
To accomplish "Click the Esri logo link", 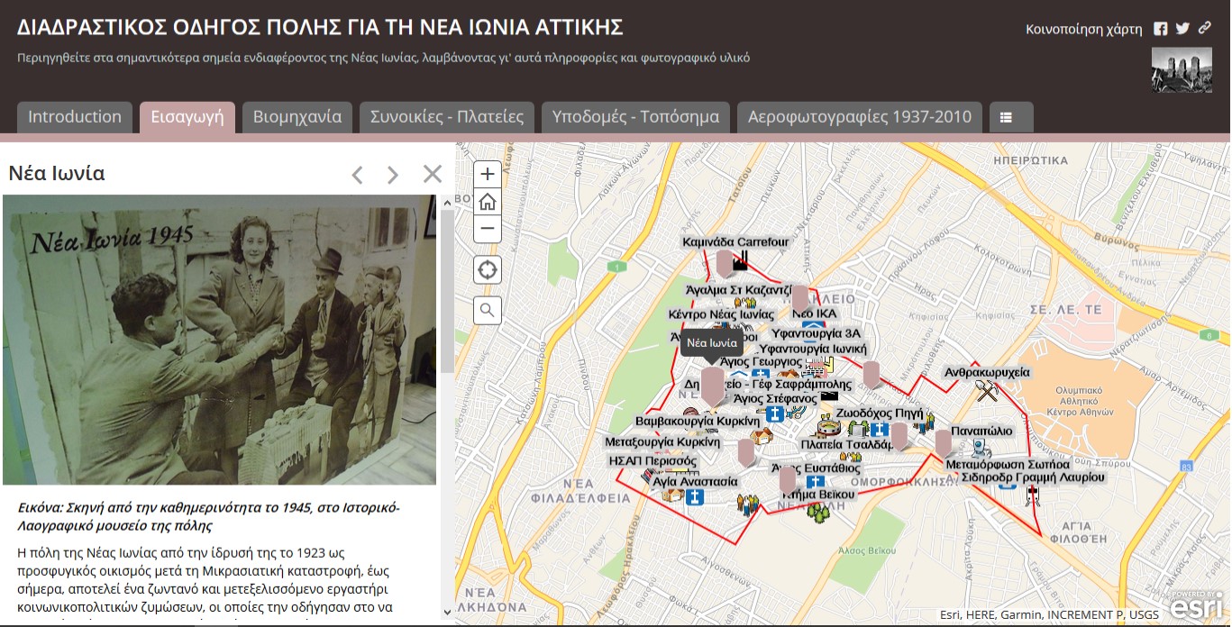I will 1197,607.
